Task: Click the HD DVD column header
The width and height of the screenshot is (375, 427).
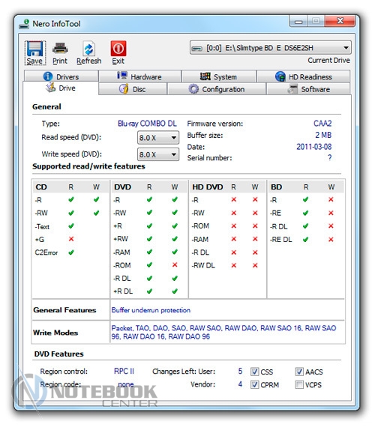Action: (208, 187)
